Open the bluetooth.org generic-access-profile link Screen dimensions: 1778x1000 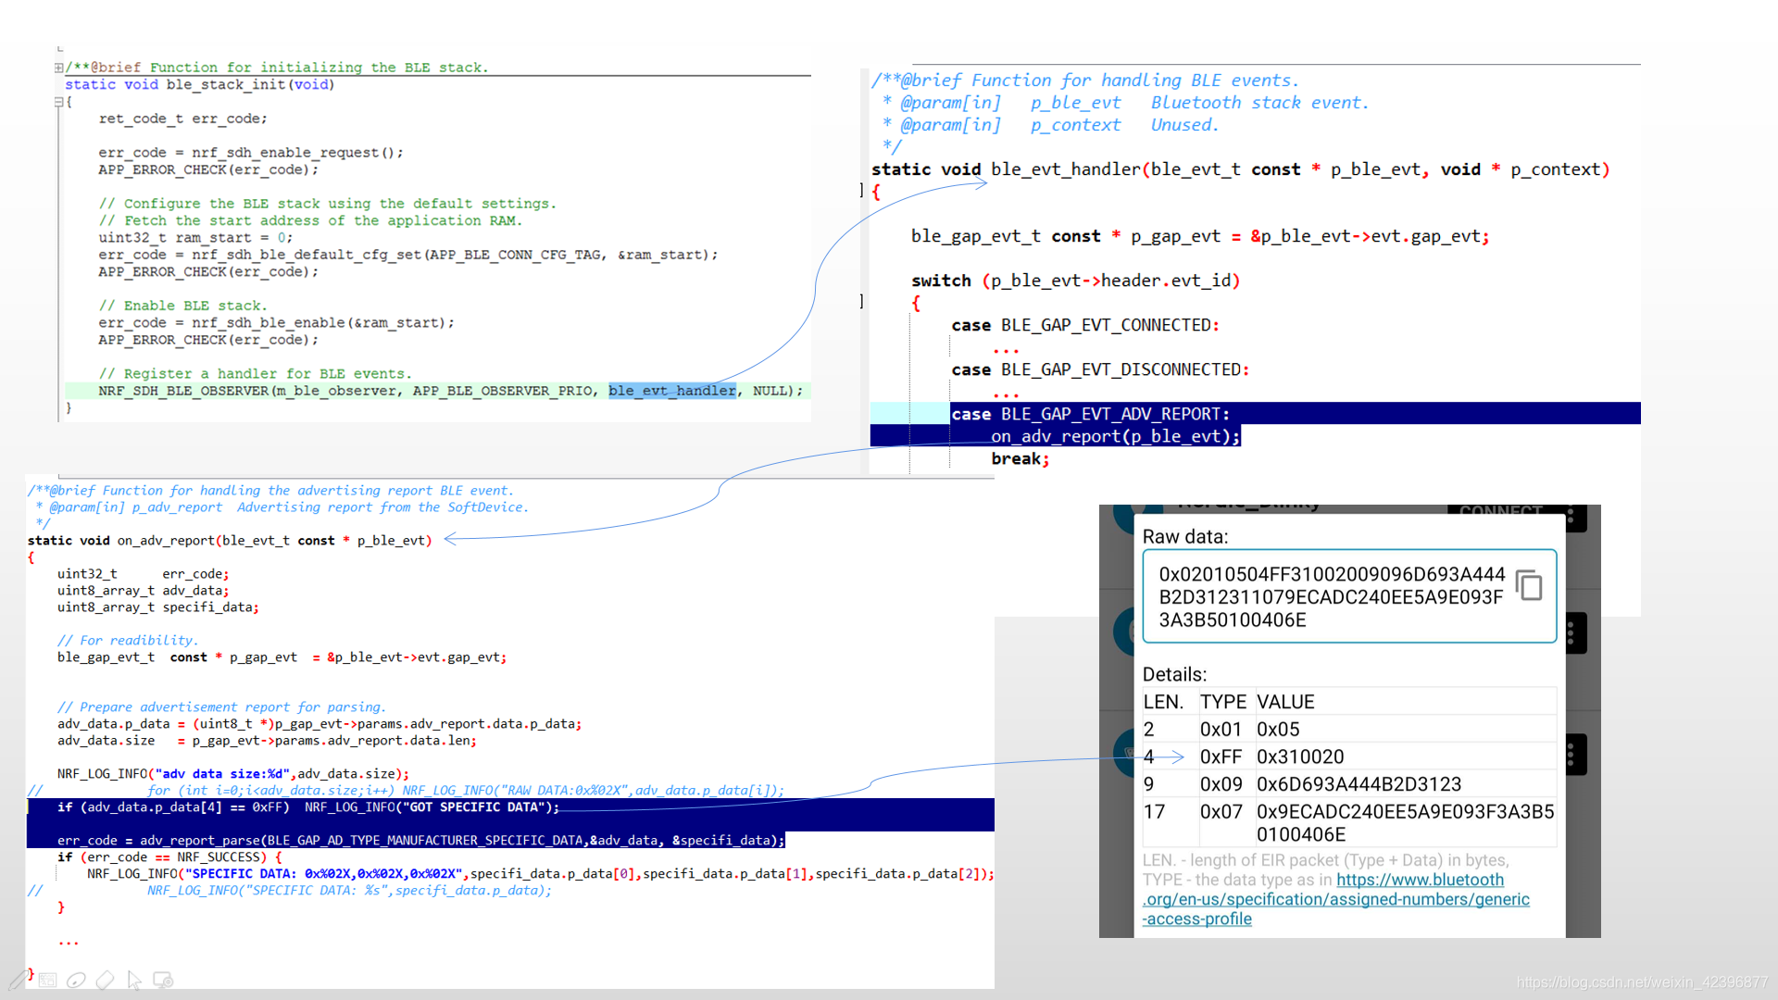point(1334,899)
